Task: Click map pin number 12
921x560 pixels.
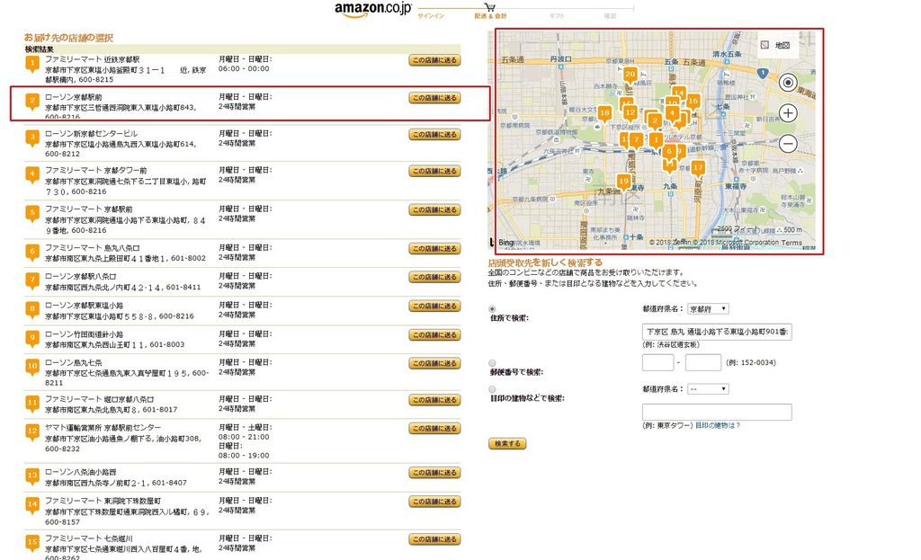Action: [630, 113]
